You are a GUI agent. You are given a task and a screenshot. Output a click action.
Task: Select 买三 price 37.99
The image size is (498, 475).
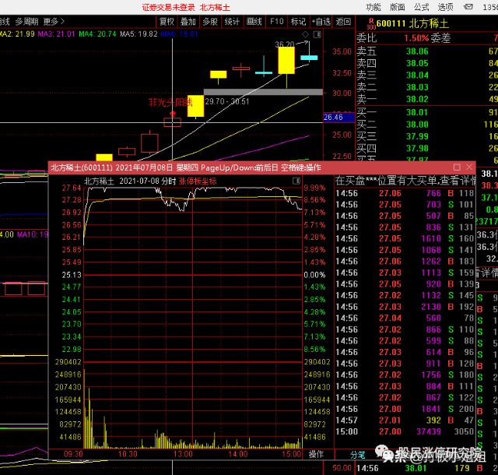pos(417,136)
